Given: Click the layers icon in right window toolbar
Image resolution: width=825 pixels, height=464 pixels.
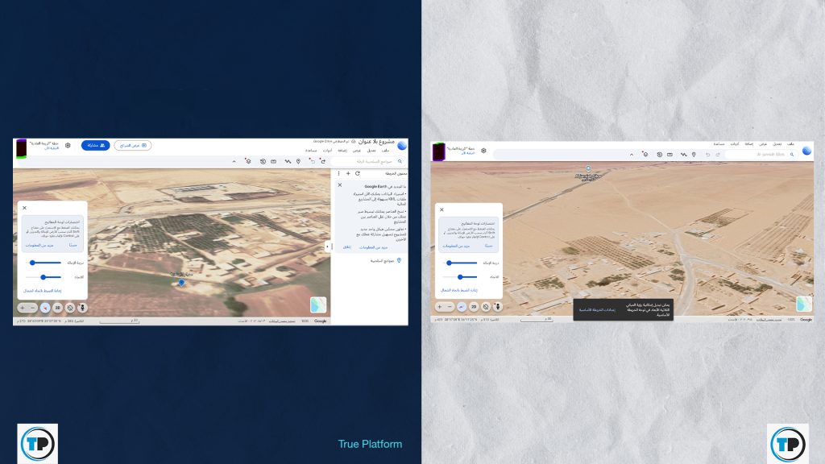Looking at the screenshot, I should [645, 155].
